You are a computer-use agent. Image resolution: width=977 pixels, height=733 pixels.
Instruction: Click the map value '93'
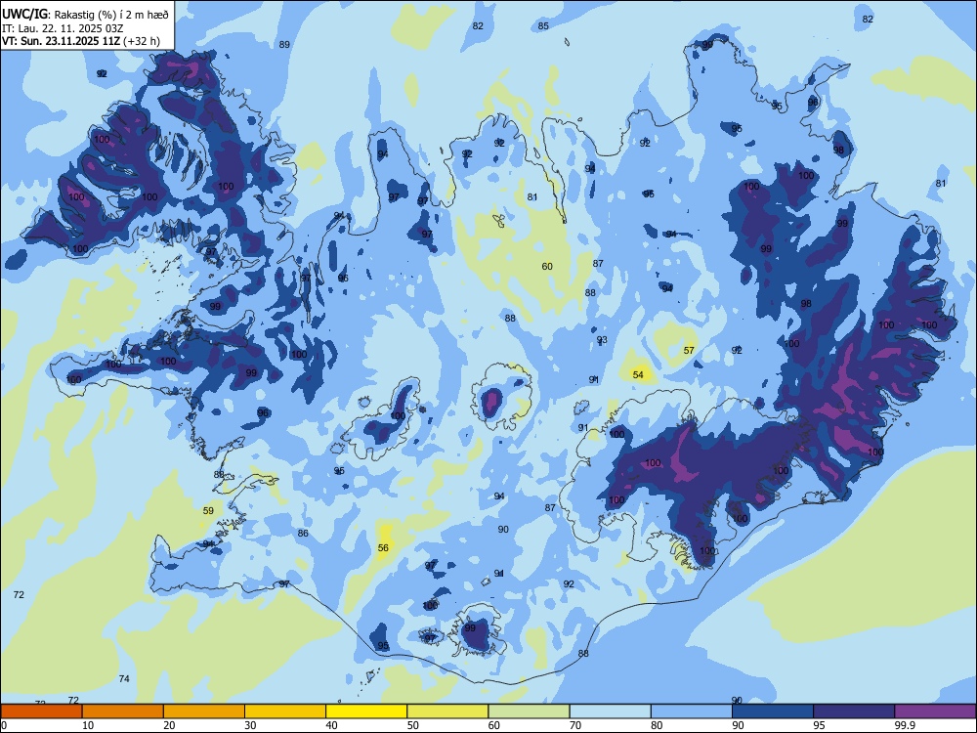coord(602,340)
